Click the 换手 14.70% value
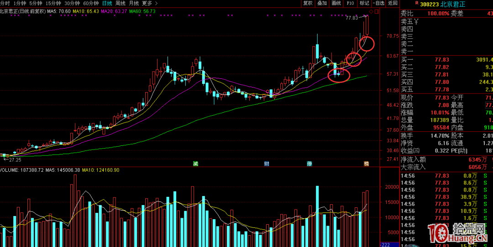Image resolution: width=493 pixels, height=247 pixels. (440, 136)
